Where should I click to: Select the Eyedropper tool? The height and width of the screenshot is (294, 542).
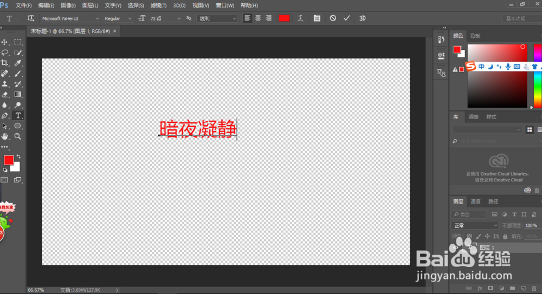18,63
